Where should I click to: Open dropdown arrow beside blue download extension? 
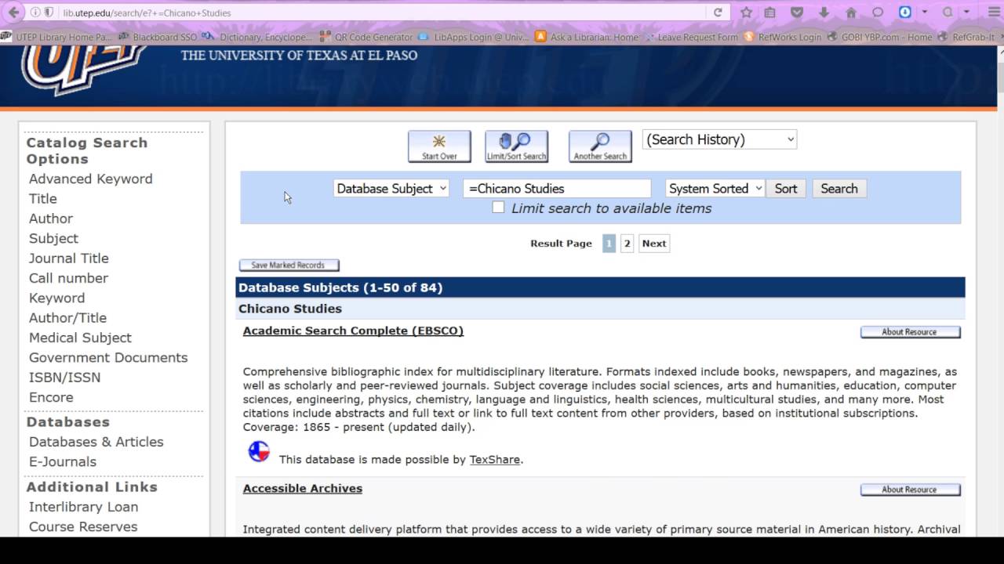[x=925, y=13]
